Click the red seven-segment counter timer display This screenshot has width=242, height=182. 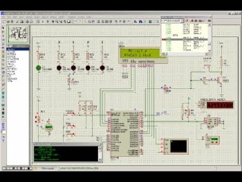pos(220,105)
